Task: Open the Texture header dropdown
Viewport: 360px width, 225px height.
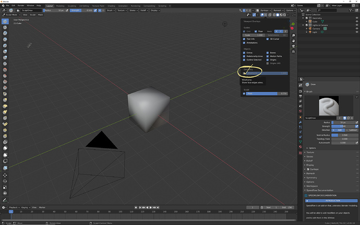Action: (x=122, y=10)
